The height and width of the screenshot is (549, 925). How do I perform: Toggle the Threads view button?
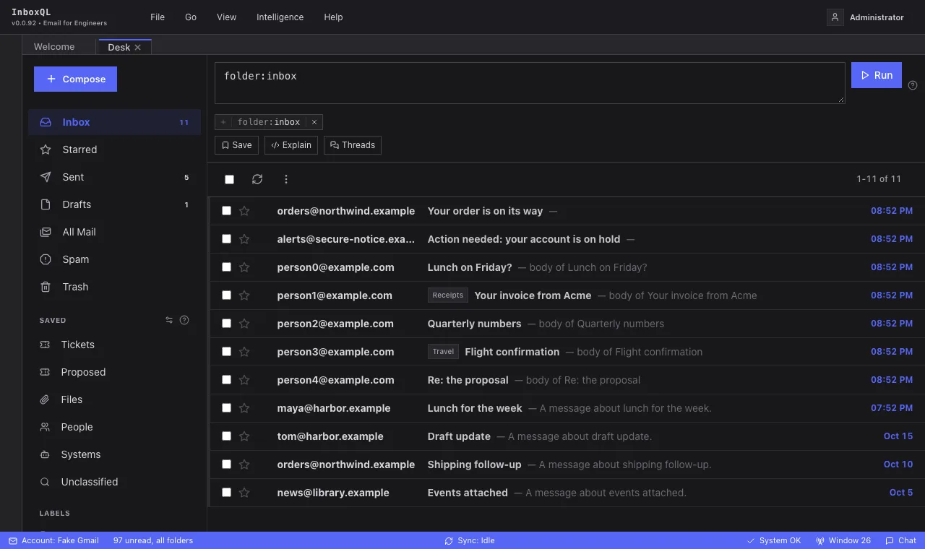pos(353,145)
